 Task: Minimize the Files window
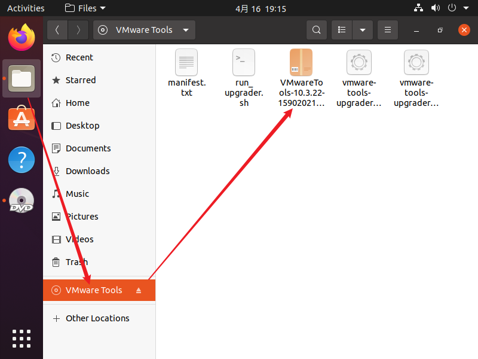[416, 31]
